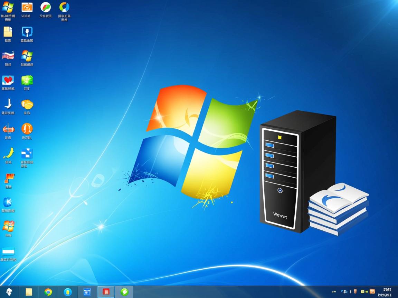
Task: Click the Start button
Action: point(8,292)
